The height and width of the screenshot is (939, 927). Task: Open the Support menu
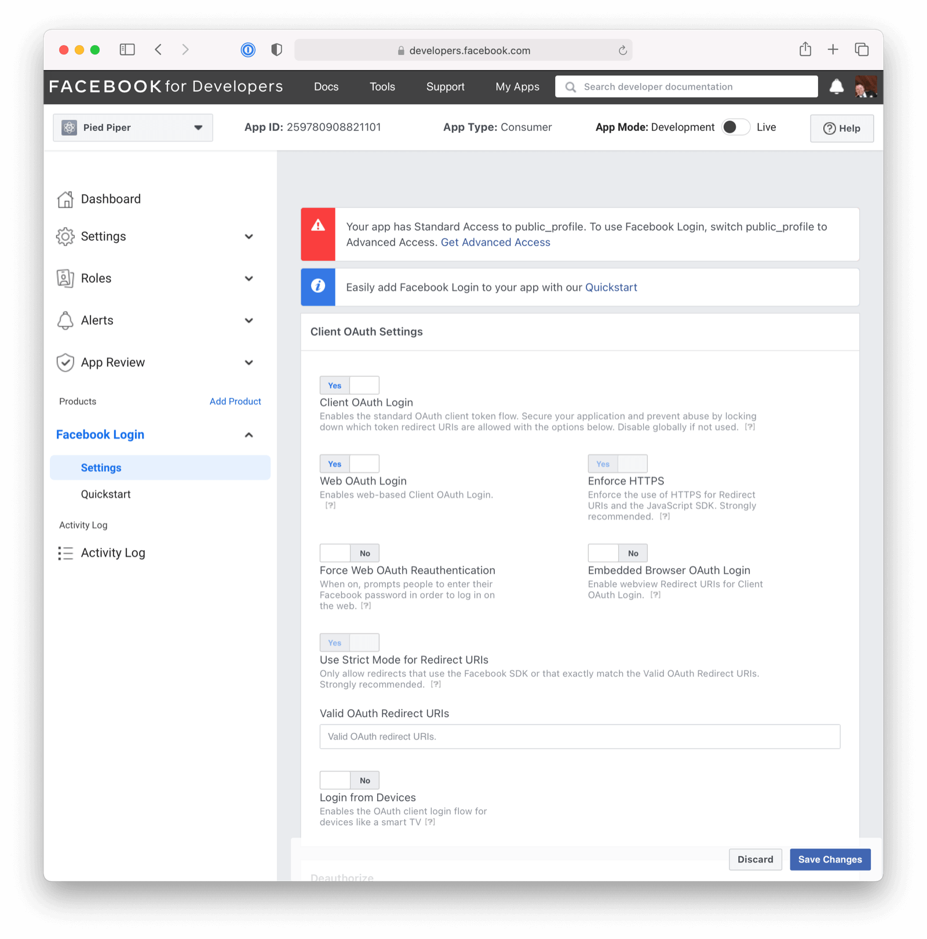click(x=446, y=87)
